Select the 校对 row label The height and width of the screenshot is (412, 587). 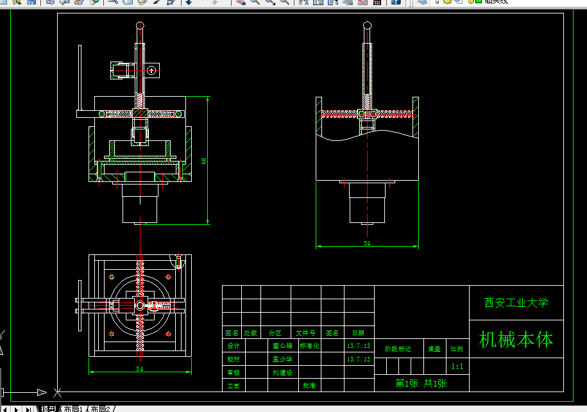coord(234,359)
